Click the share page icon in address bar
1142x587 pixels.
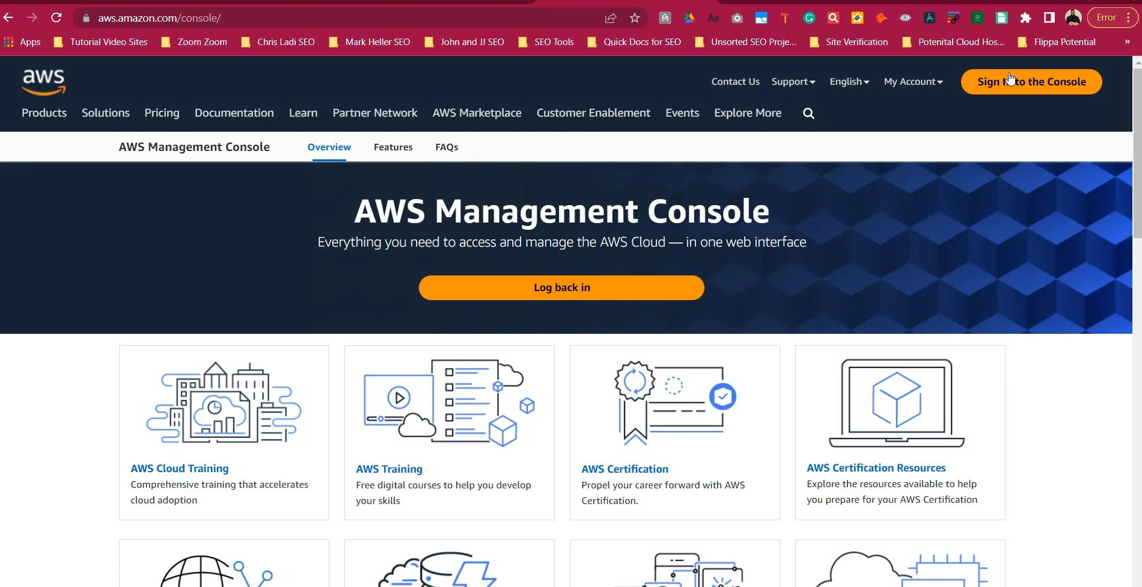point(611,18)
